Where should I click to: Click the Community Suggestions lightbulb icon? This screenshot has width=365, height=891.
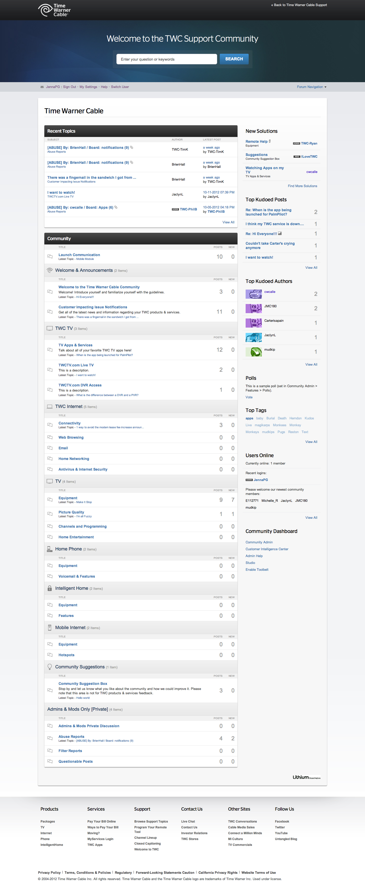click(x=50, y=667)
